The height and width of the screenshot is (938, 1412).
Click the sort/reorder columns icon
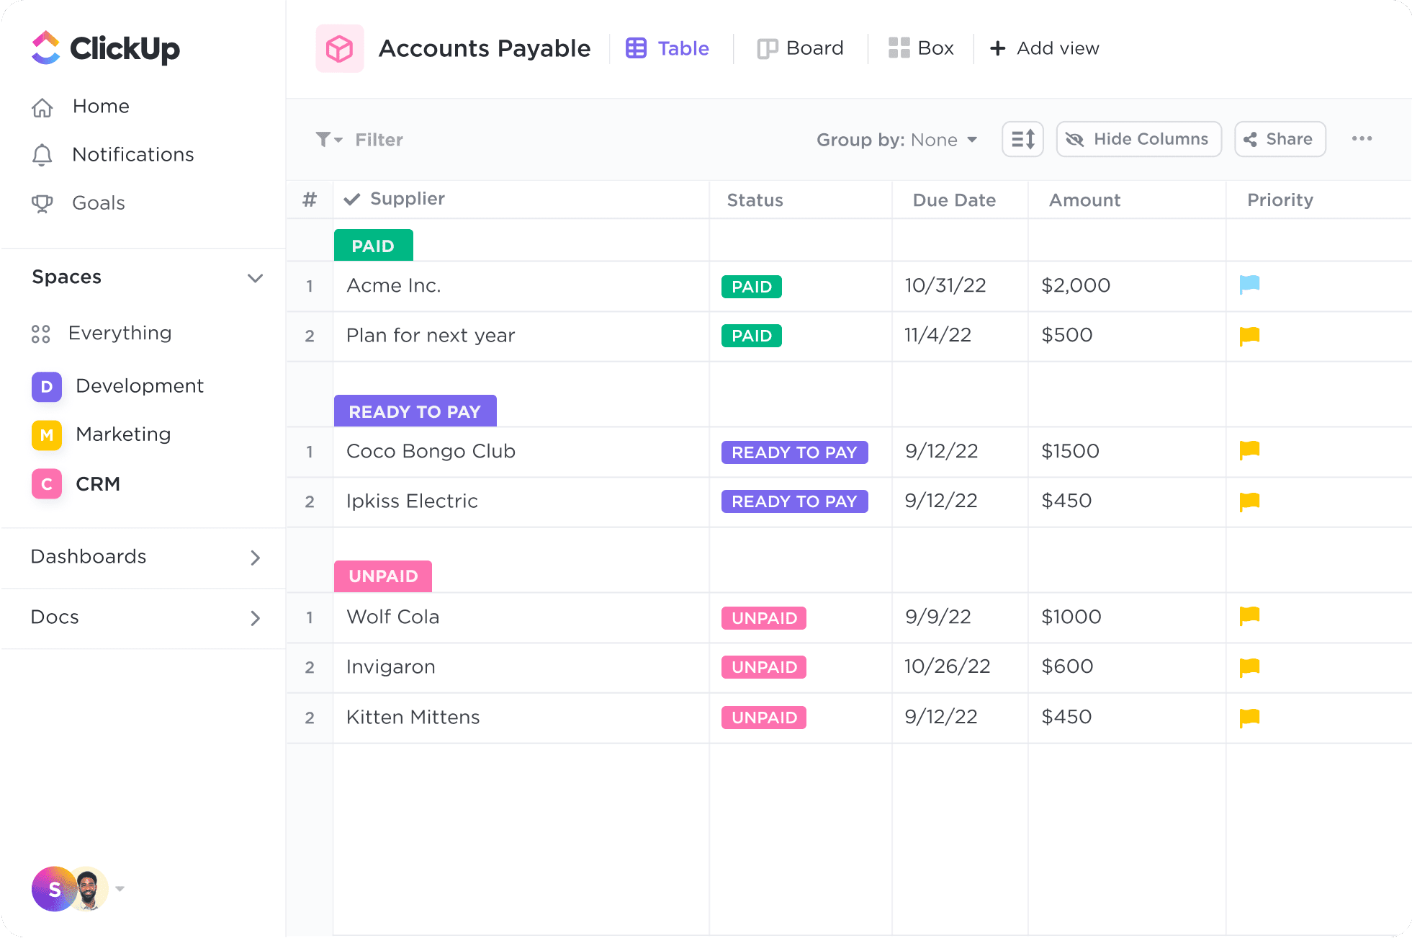click(x=1023, y=138)
